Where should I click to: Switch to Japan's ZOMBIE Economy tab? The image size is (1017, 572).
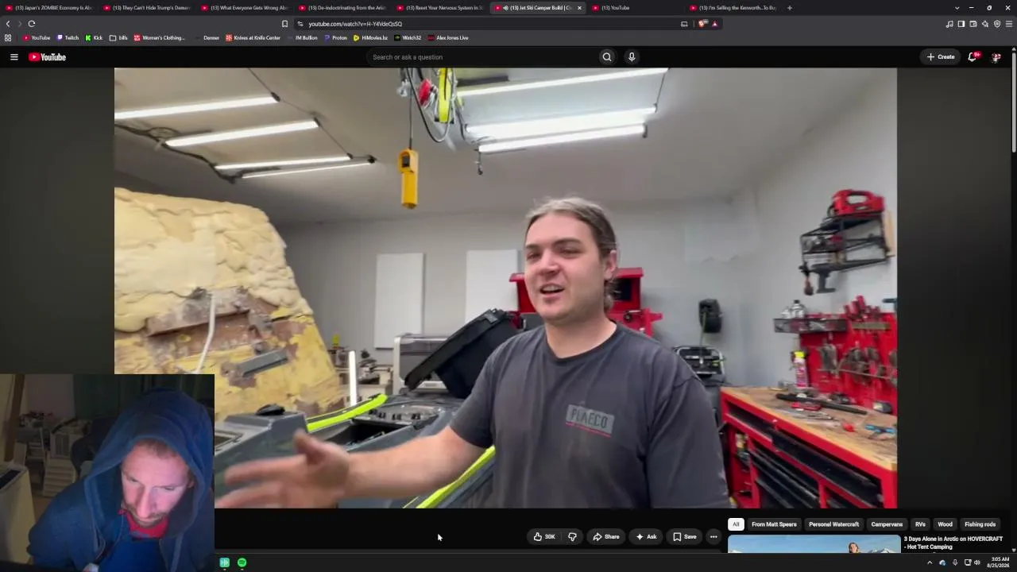[x=49, y=8]
